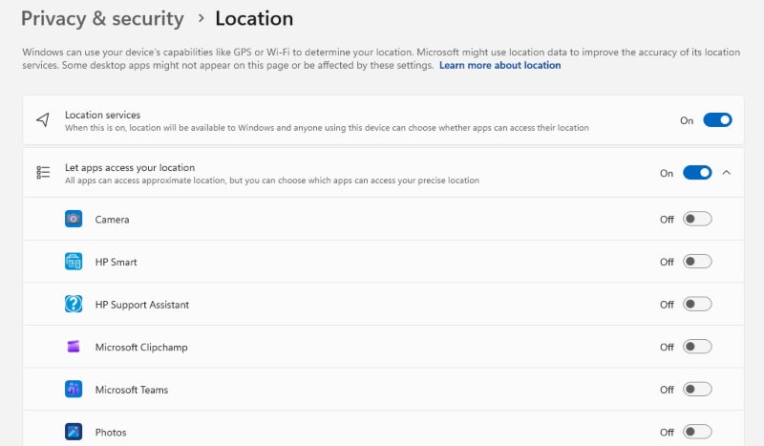Disable Let apps access your location
This screenshot has width=764, height=446.
coord(697,173)
